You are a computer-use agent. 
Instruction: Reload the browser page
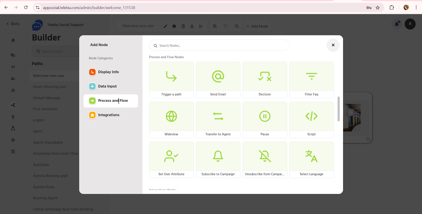click(26, 7)
